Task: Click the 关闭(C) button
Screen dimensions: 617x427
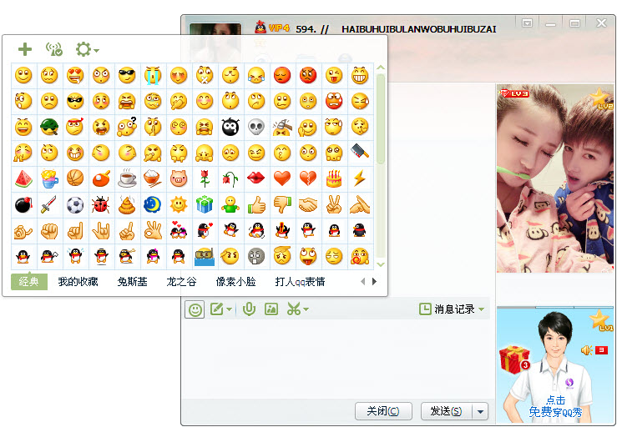Action: pos(383,411)
